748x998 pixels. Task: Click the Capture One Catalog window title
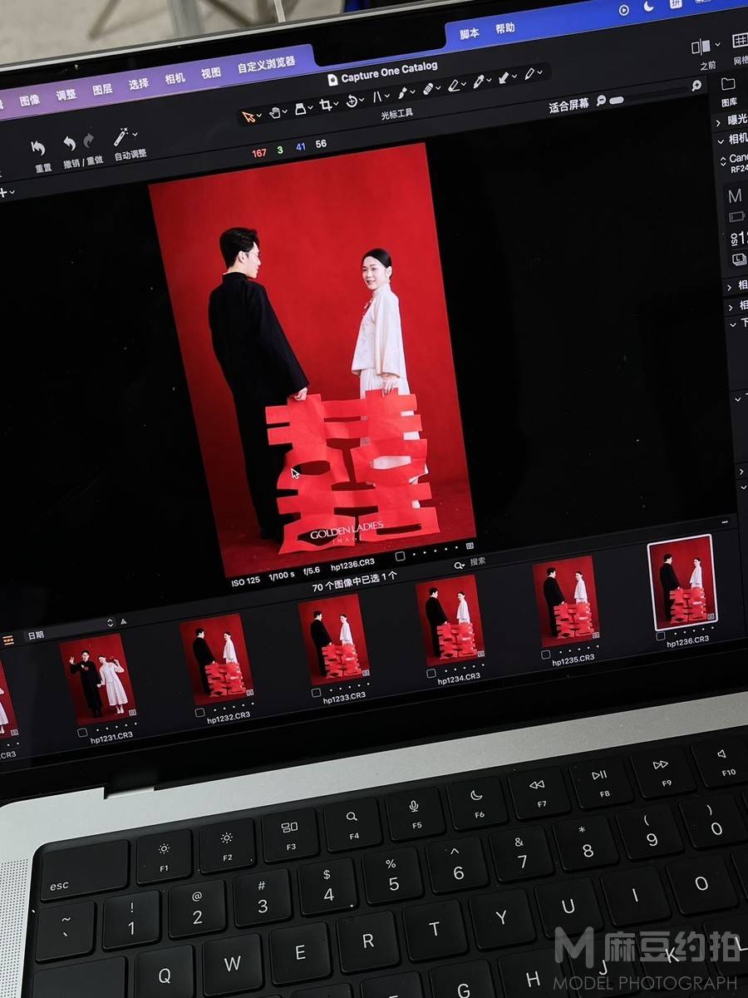coord(389,72)
